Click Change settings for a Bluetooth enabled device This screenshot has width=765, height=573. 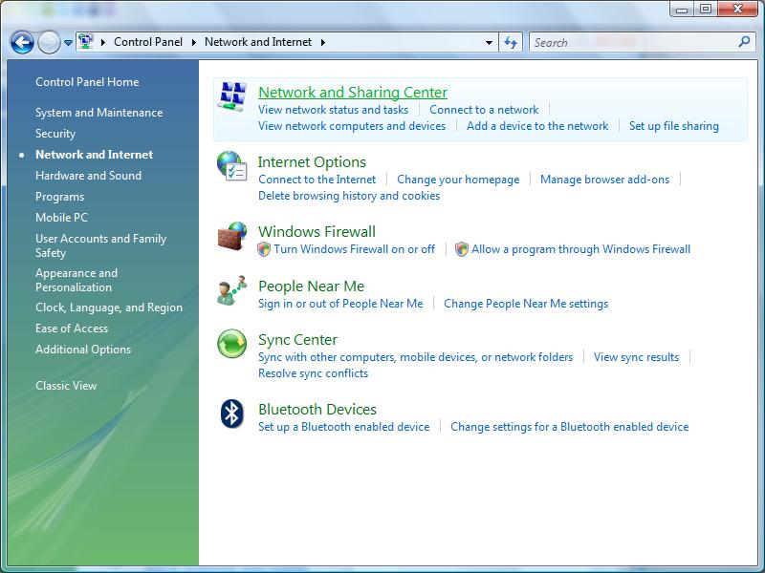pos(569,427)
